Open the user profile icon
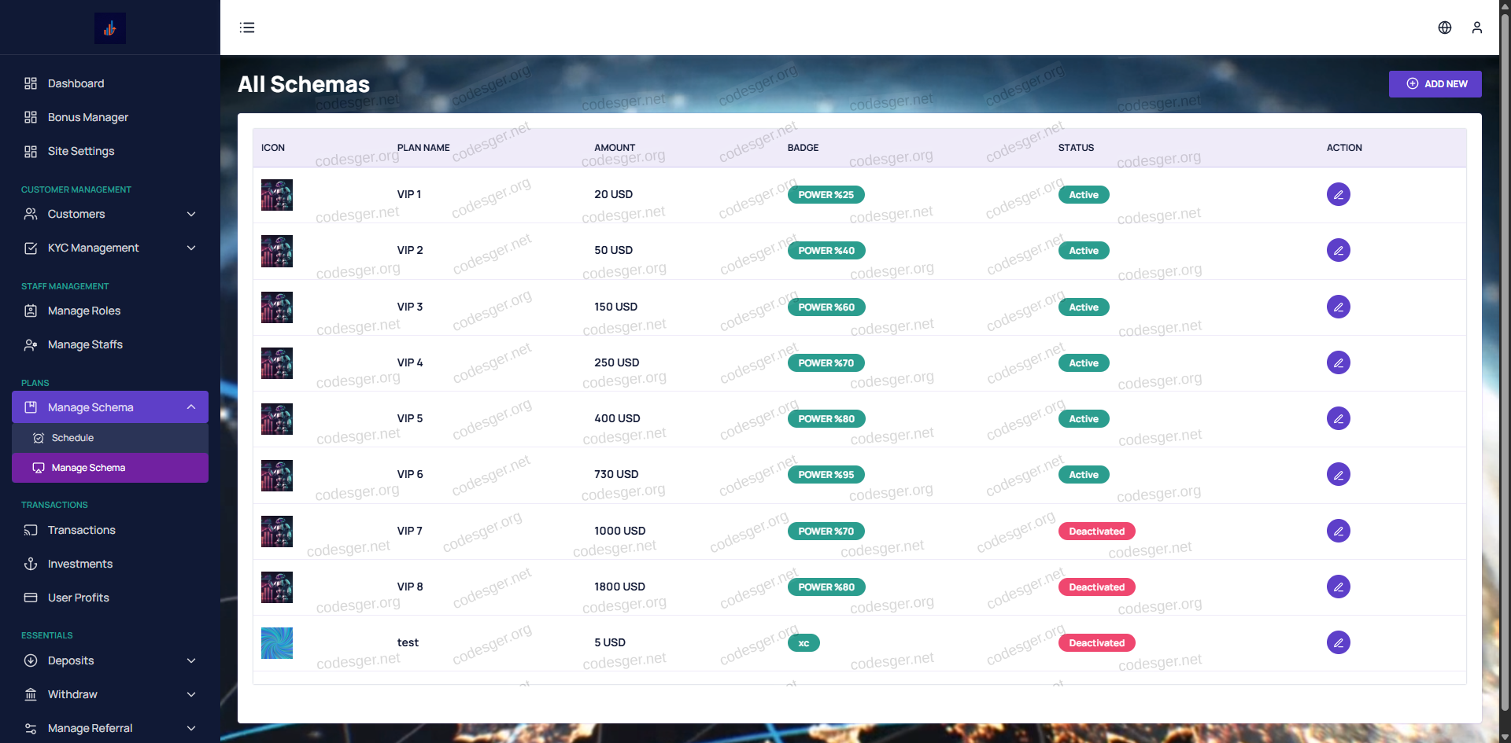The image size is (1511, 743). pyautogui.click(x=1477, y=28)
